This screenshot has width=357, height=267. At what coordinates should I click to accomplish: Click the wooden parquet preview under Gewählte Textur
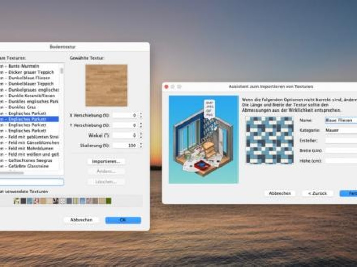pos(106,85)
